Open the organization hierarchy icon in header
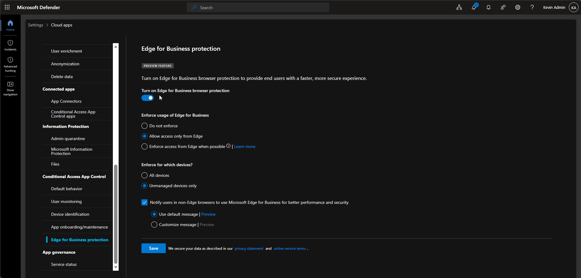Image resolution: width=581 pixels, height=278 pixels. click(459, 7)
